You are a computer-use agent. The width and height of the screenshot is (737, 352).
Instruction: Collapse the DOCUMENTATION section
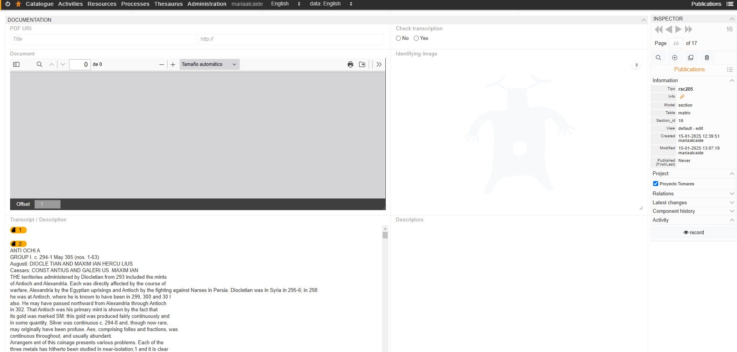(643, 20)
